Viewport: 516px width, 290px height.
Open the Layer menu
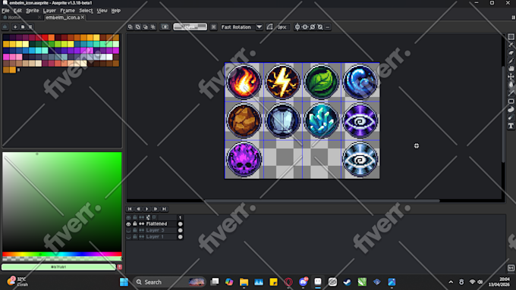(x=49, y=11)
